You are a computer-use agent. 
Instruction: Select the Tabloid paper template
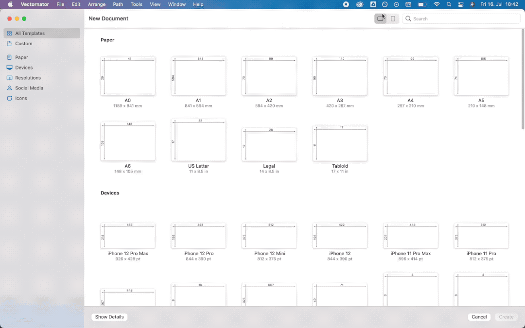click(x=340, y=143)
